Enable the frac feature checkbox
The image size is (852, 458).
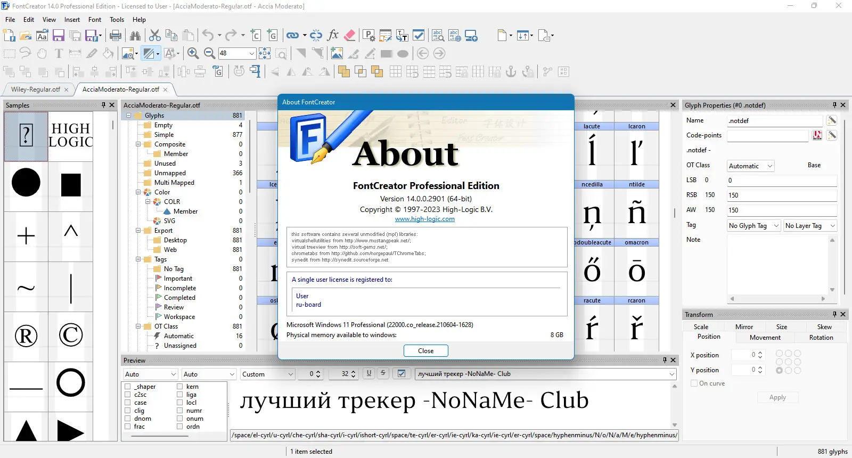[128, 427]
